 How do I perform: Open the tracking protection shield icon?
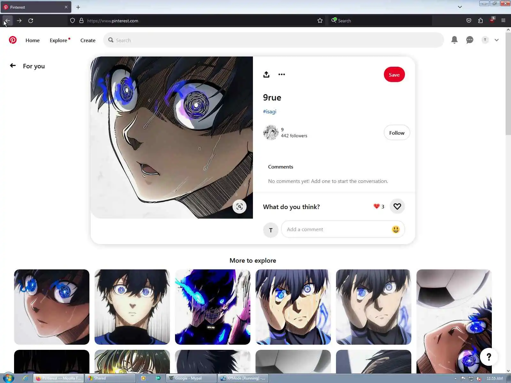coord(72,20)
